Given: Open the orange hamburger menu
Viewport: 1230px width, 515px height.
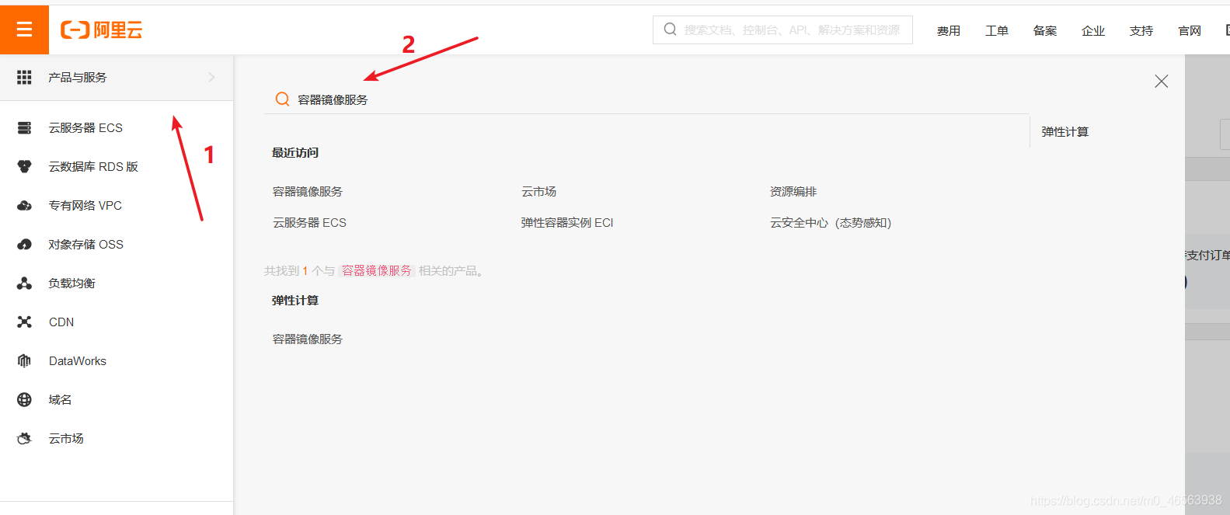Looking at the screenshot, I should [24, 30].
